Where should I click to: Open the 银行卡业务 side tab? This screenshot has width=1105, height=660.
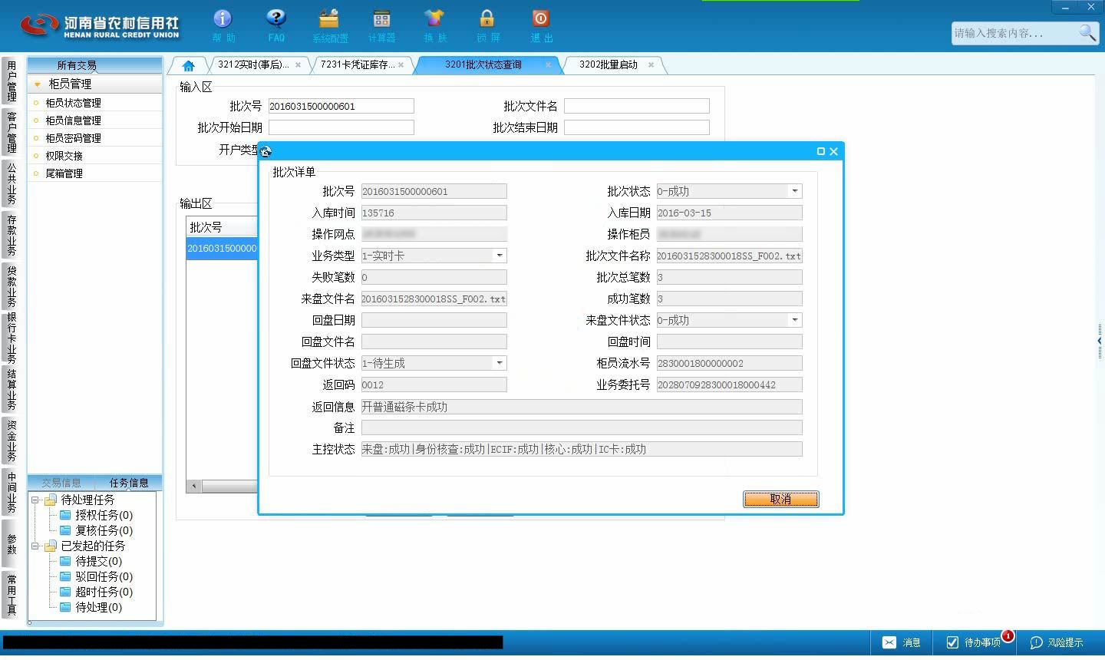12,338
